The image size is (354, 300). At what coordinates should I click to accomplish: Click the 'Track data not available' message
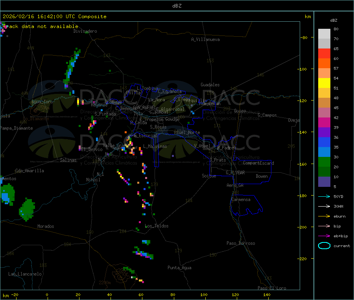point(41,26)
